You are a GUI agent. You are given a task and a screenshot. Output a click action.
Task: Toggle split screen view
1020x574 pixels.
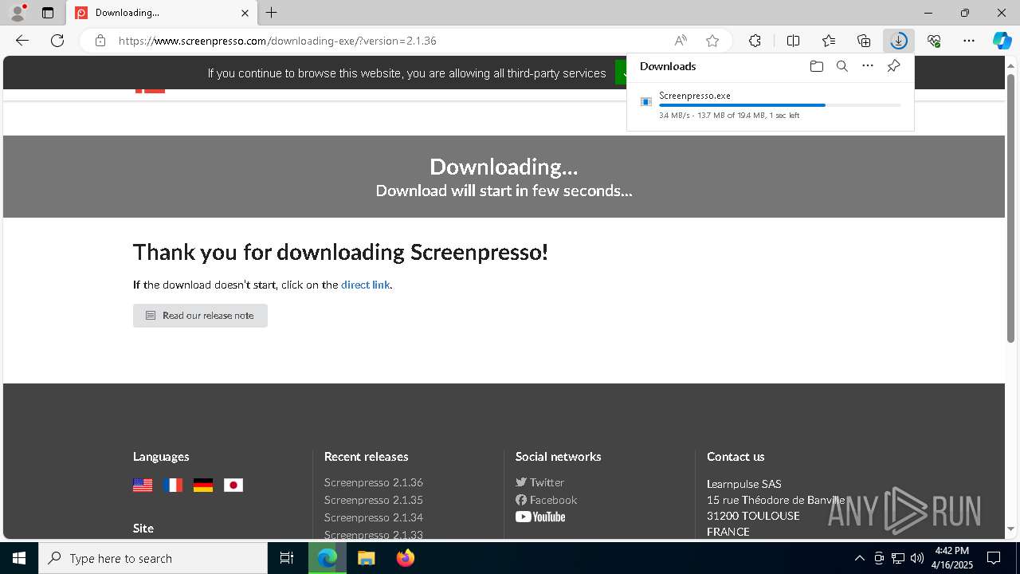[x=793, y=41]
